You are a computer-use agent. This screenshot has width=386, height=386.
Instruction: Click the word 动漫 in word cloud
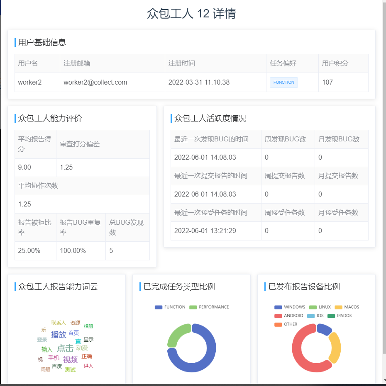click(82, 347)
